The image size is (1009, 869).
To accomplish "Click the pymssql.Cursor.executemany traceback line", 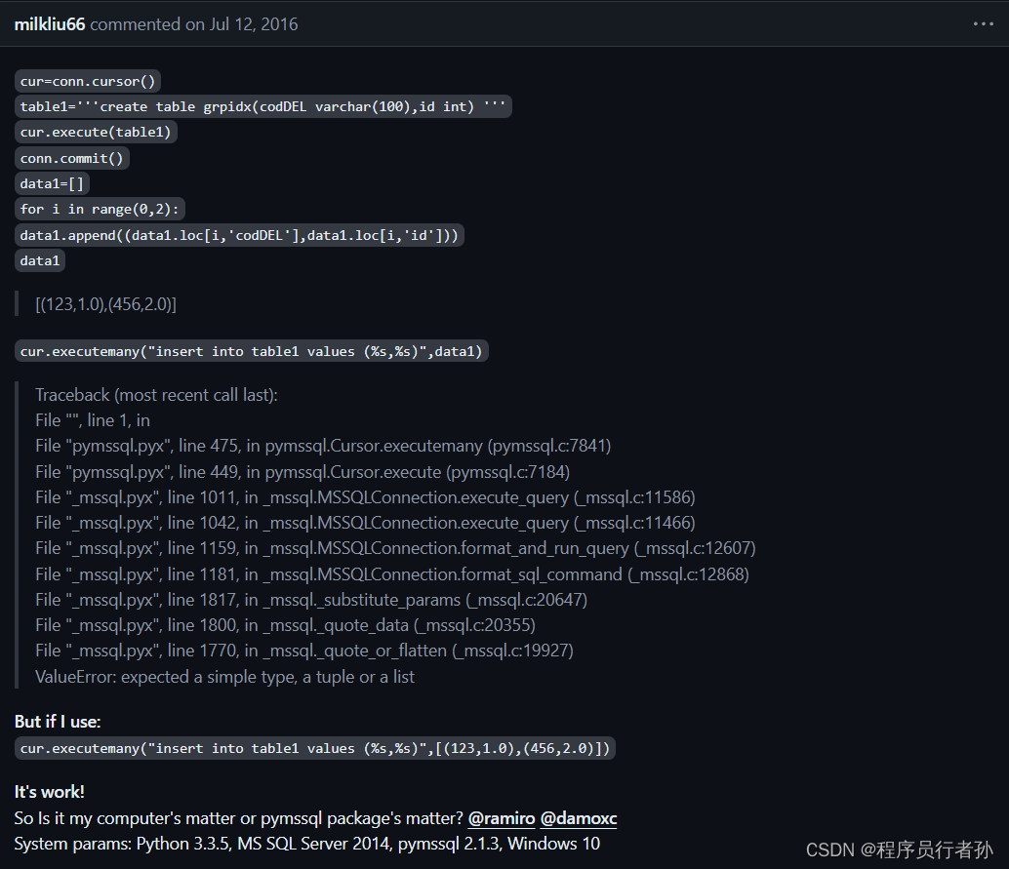I will pos(322,445).
